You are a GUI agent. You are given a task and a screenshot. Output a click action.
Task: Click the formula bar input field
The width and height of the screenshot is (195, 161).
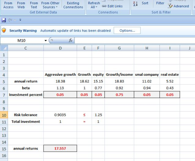[135, 40]
